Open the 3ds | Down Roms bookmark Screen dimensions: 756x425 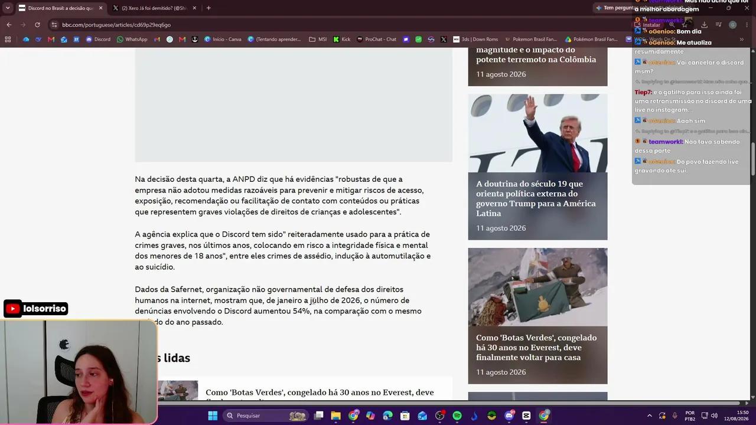coord(475,40)
